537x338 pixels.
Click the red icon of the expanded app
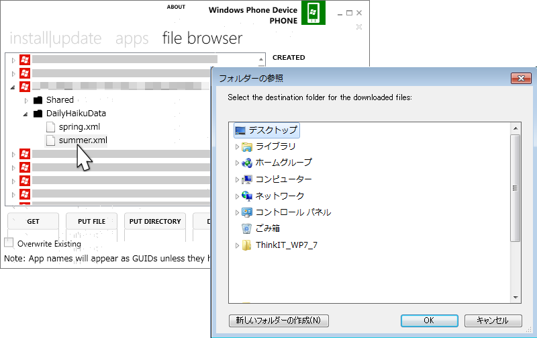click(25, 87)
